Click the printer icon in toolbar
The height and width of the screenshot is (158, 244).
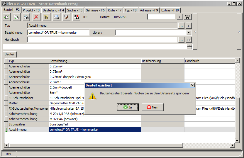(x=56, y=17)
